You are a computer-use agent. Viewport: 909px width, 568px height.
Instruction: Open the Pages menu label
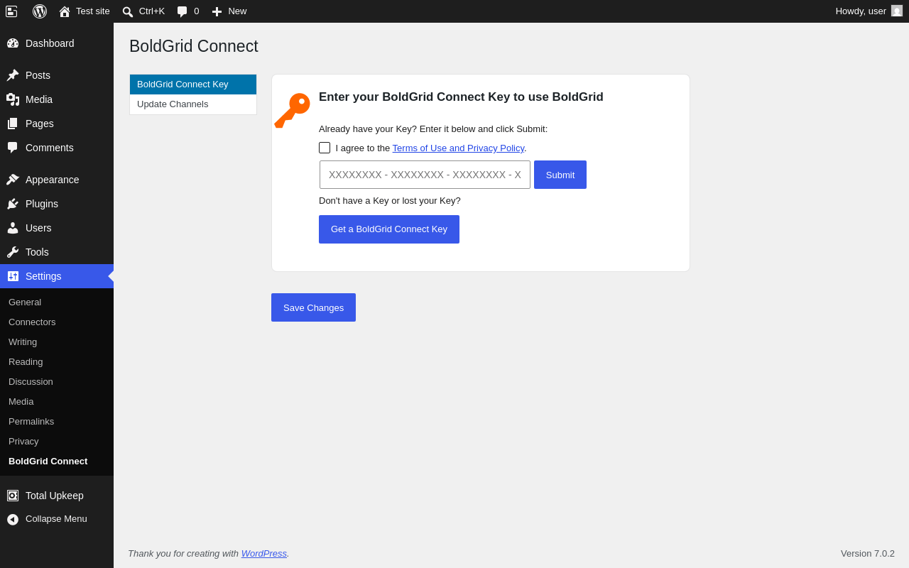tap(40, 124)
